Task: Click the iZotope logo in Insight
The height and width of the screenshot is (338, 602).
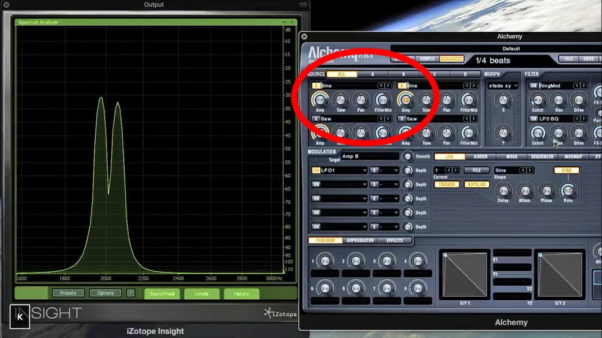Action: [x=281, y=313]
